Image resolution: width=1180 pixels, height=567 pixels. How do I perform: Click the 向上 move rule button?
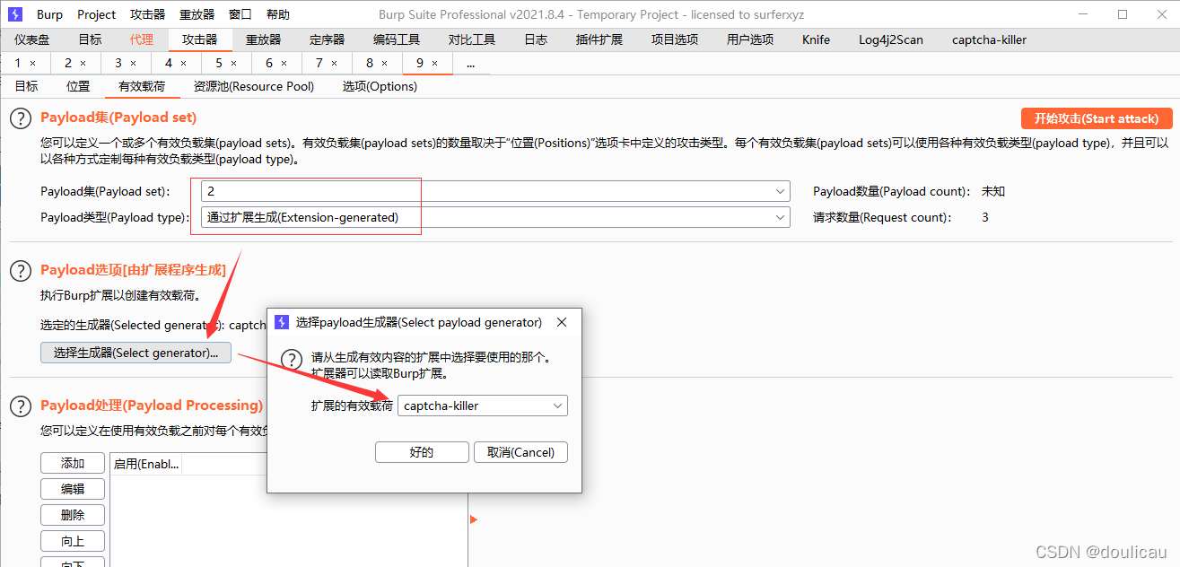pos(73,541)
